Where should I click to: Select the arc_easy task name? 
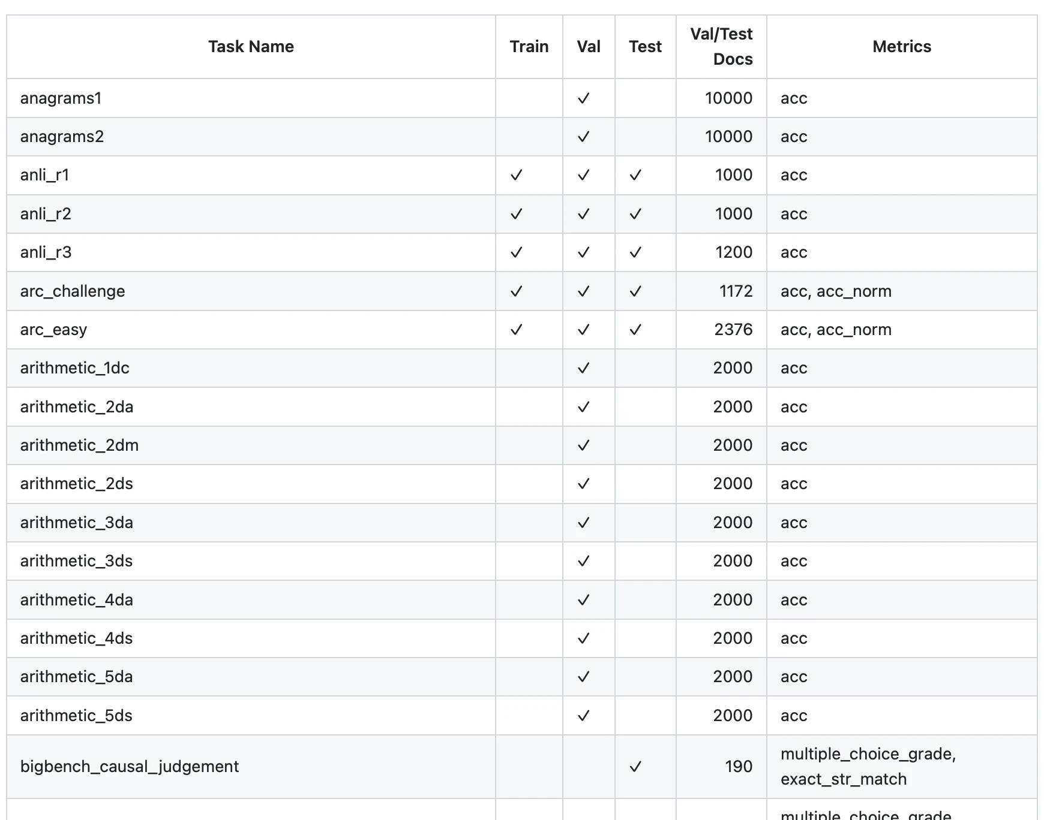pyautogui.click(x=54, y=330)
